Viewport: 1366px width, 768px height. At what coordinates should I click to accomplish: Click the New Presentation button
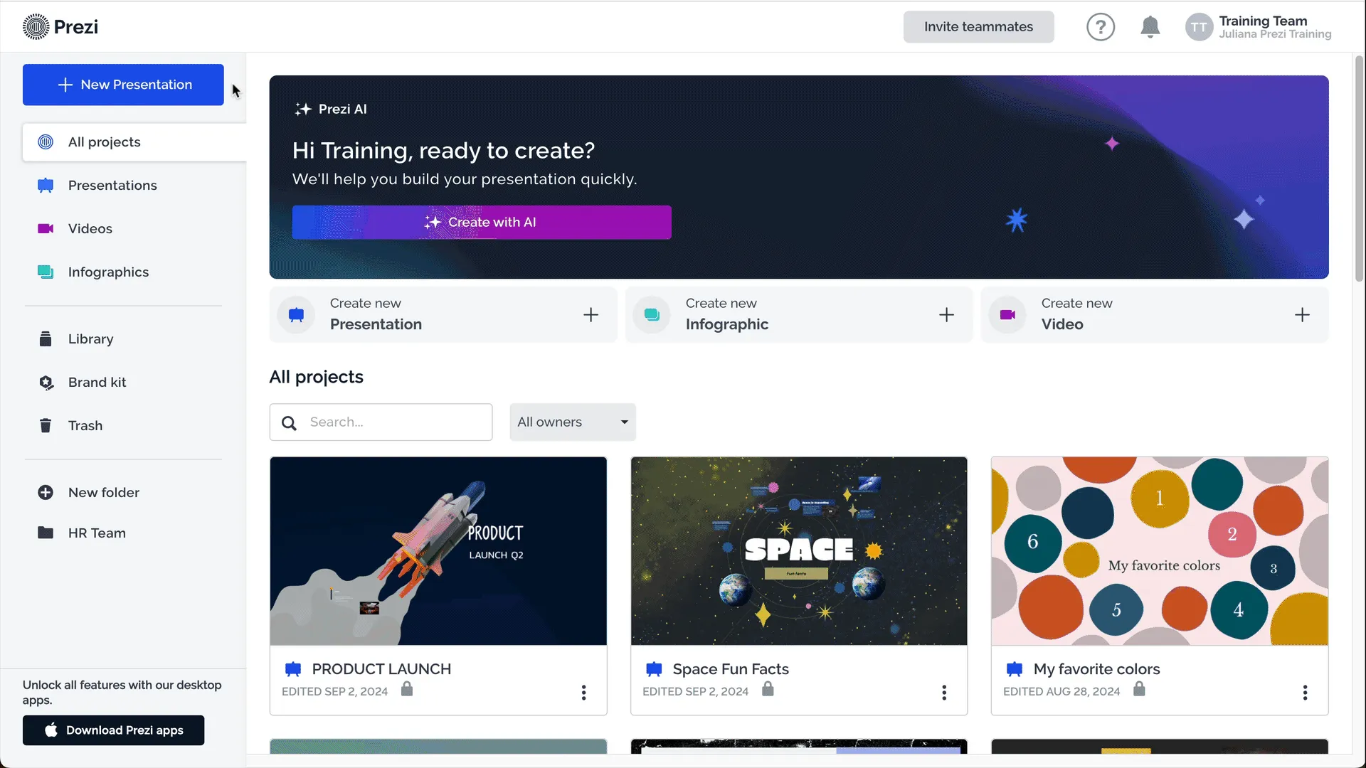point(123,85)
